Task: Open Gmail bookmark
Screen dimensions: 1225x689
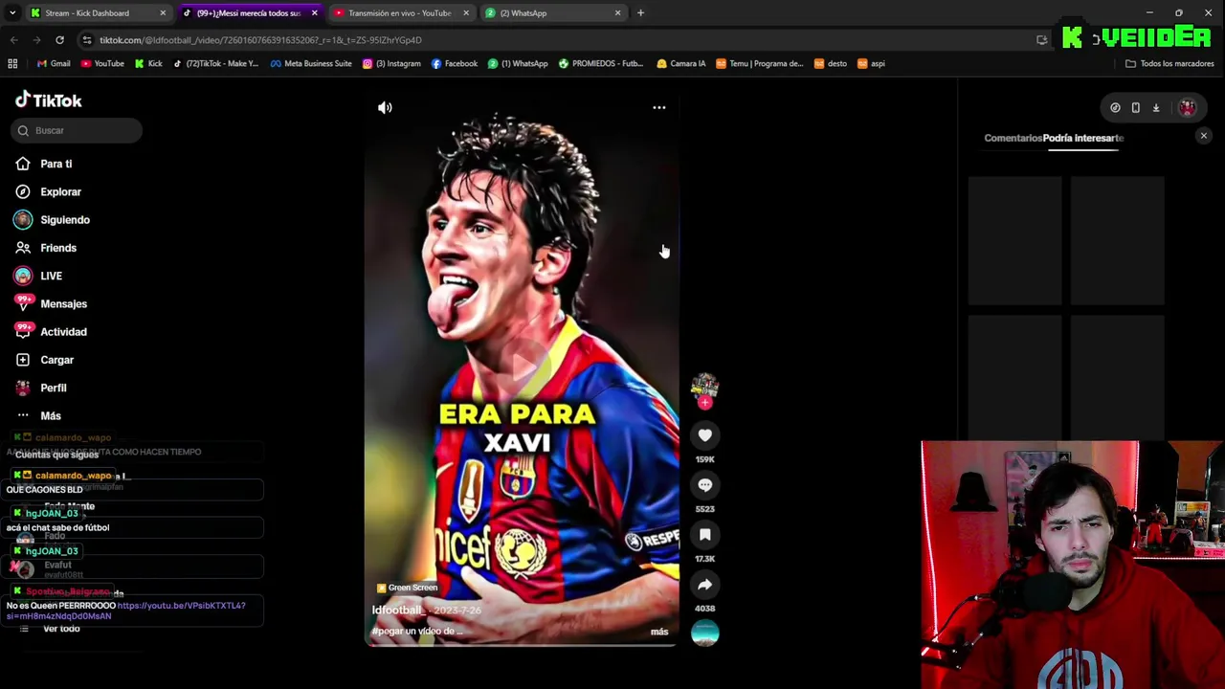Action: [54, 64]
